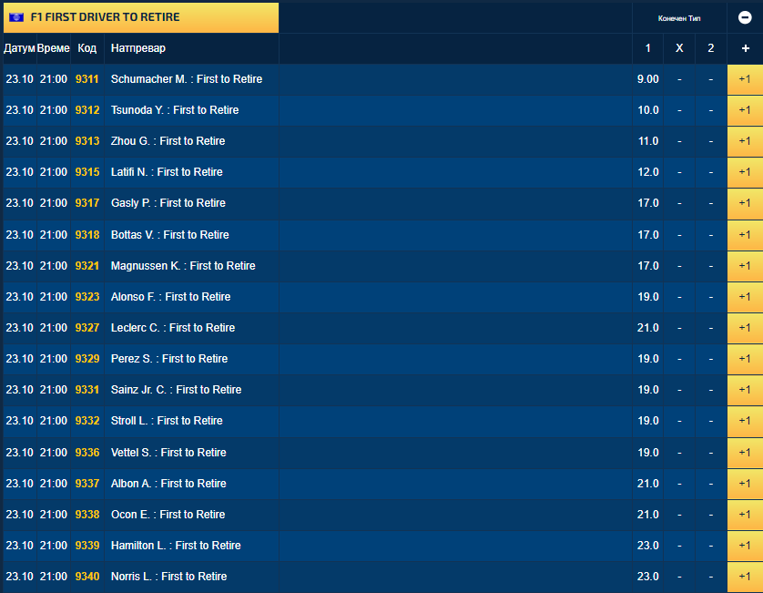Select odds 21.0 for Albon A.
This screenshot has width=763, height=593.
coord(647,484)
